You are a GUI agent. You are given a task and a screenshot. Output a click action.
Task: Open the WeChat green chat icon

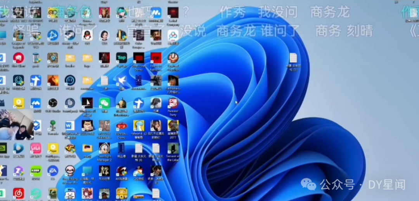[x=104, y=103]
